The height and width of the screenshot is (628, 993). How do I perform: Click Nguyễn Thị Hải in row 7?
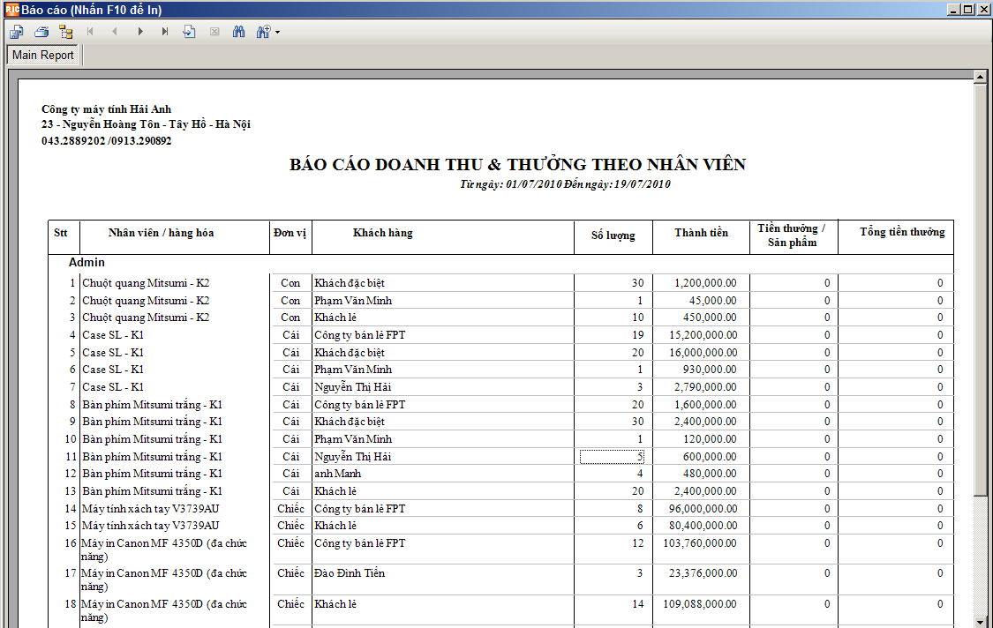coord(353,387)
